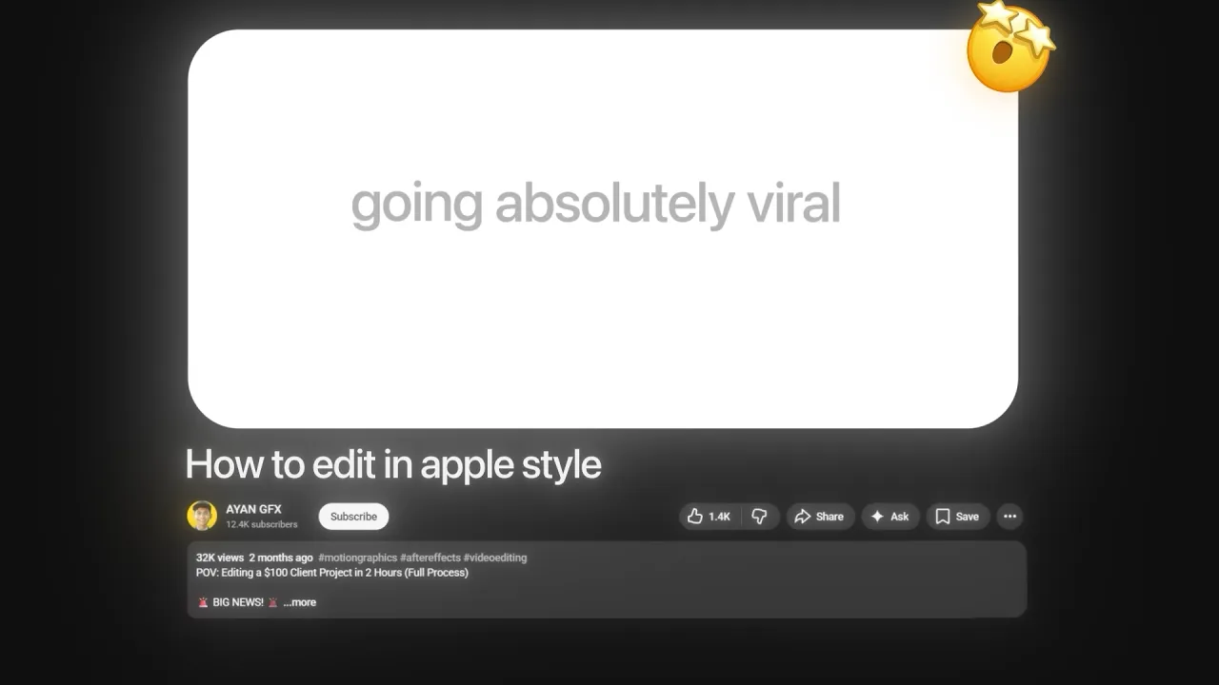The height and width of the screenshot is (685, 1219).
Task: Click the 'POV: Editing a $100 Client Project' line
Action: [x=332, y=573]
